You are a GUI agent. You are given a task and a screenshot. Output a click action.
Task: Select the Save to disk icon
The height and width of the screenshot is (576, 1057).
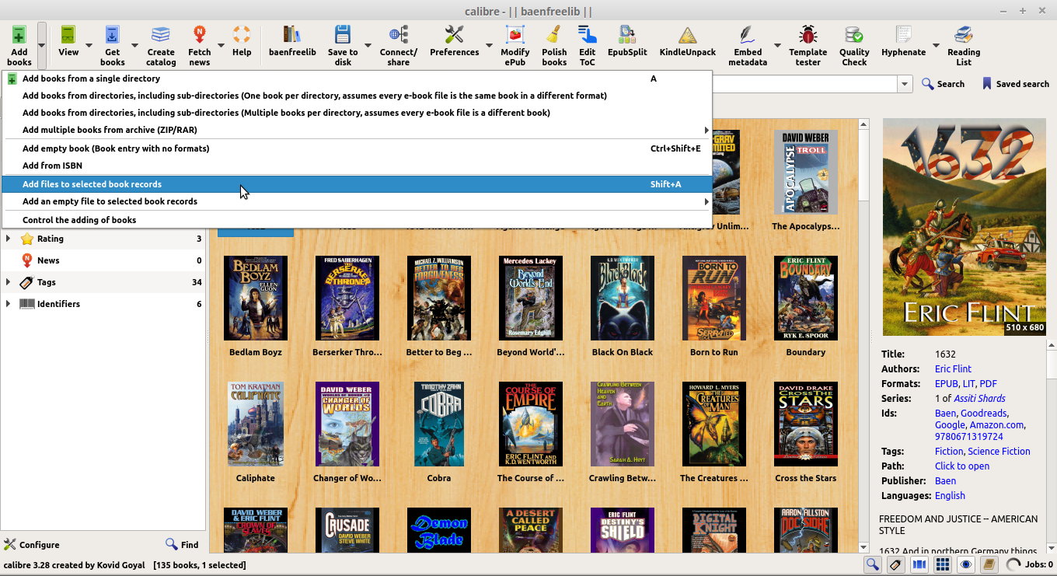[343, 36]
